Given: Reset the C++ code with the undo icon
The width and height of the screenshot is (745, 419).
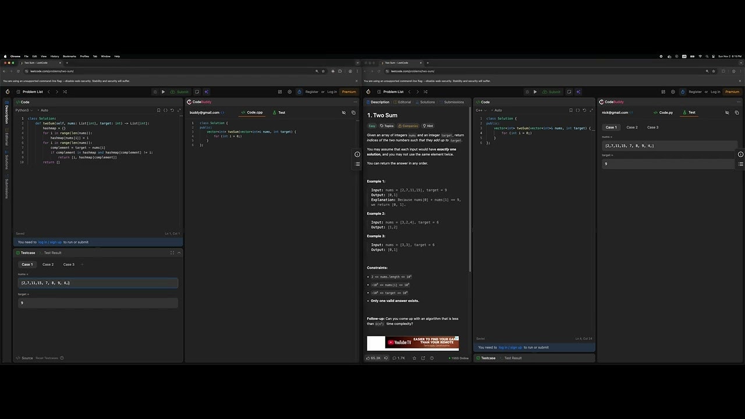Looking at the screenshot, I should tap(584, 110).
